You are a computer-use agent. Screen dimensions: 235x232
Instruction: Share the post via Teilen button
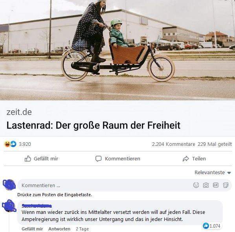point(194,159)
